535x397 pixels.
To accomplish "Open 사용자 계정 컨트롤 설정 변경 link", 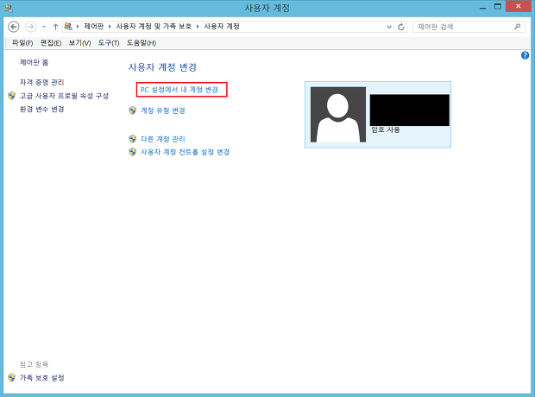I will 185,152.
